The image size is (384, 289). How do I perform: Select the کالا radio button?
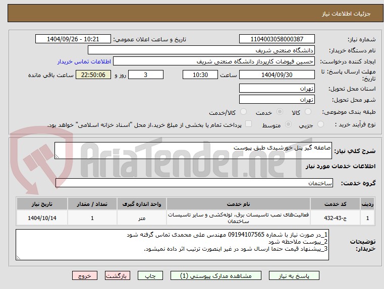point(308,112)
